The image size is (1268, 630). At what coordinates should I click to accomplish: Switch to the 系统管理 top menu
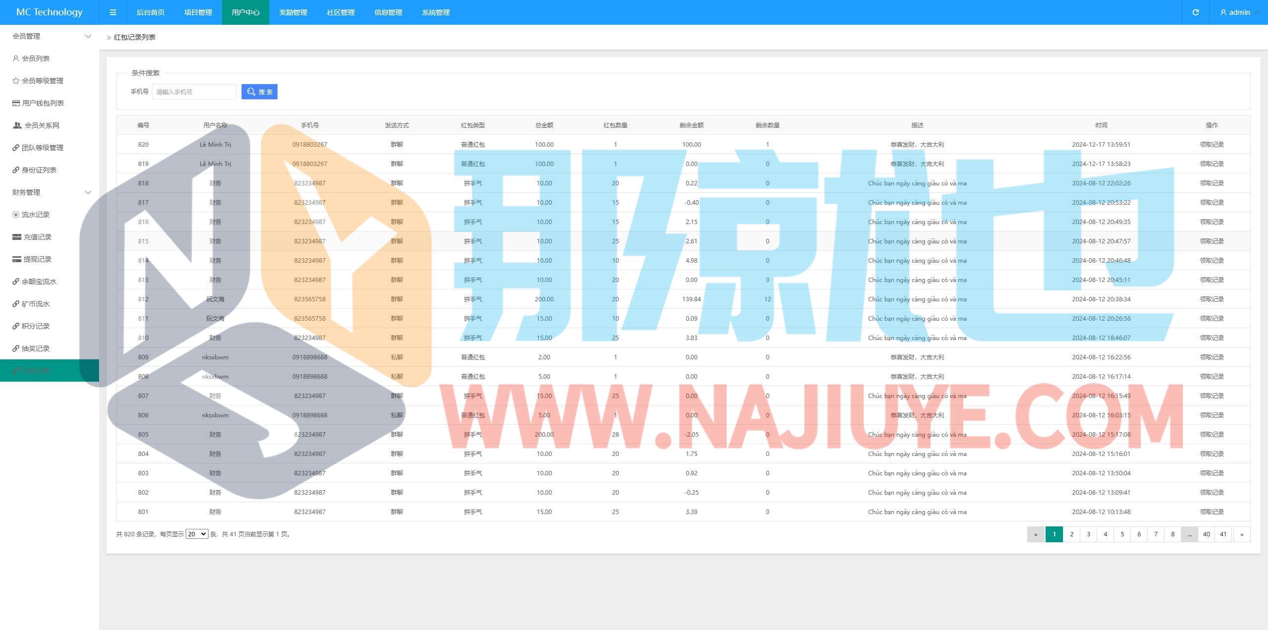click(436, 12)
